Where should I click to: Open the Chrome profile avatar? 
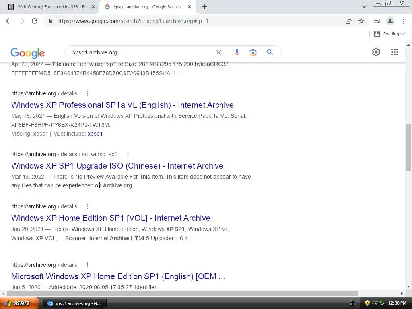[x=390, y=21]
